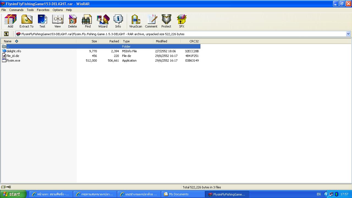Open the Favorites menu
Screen dimensions: 352x198
click(43, 10)
